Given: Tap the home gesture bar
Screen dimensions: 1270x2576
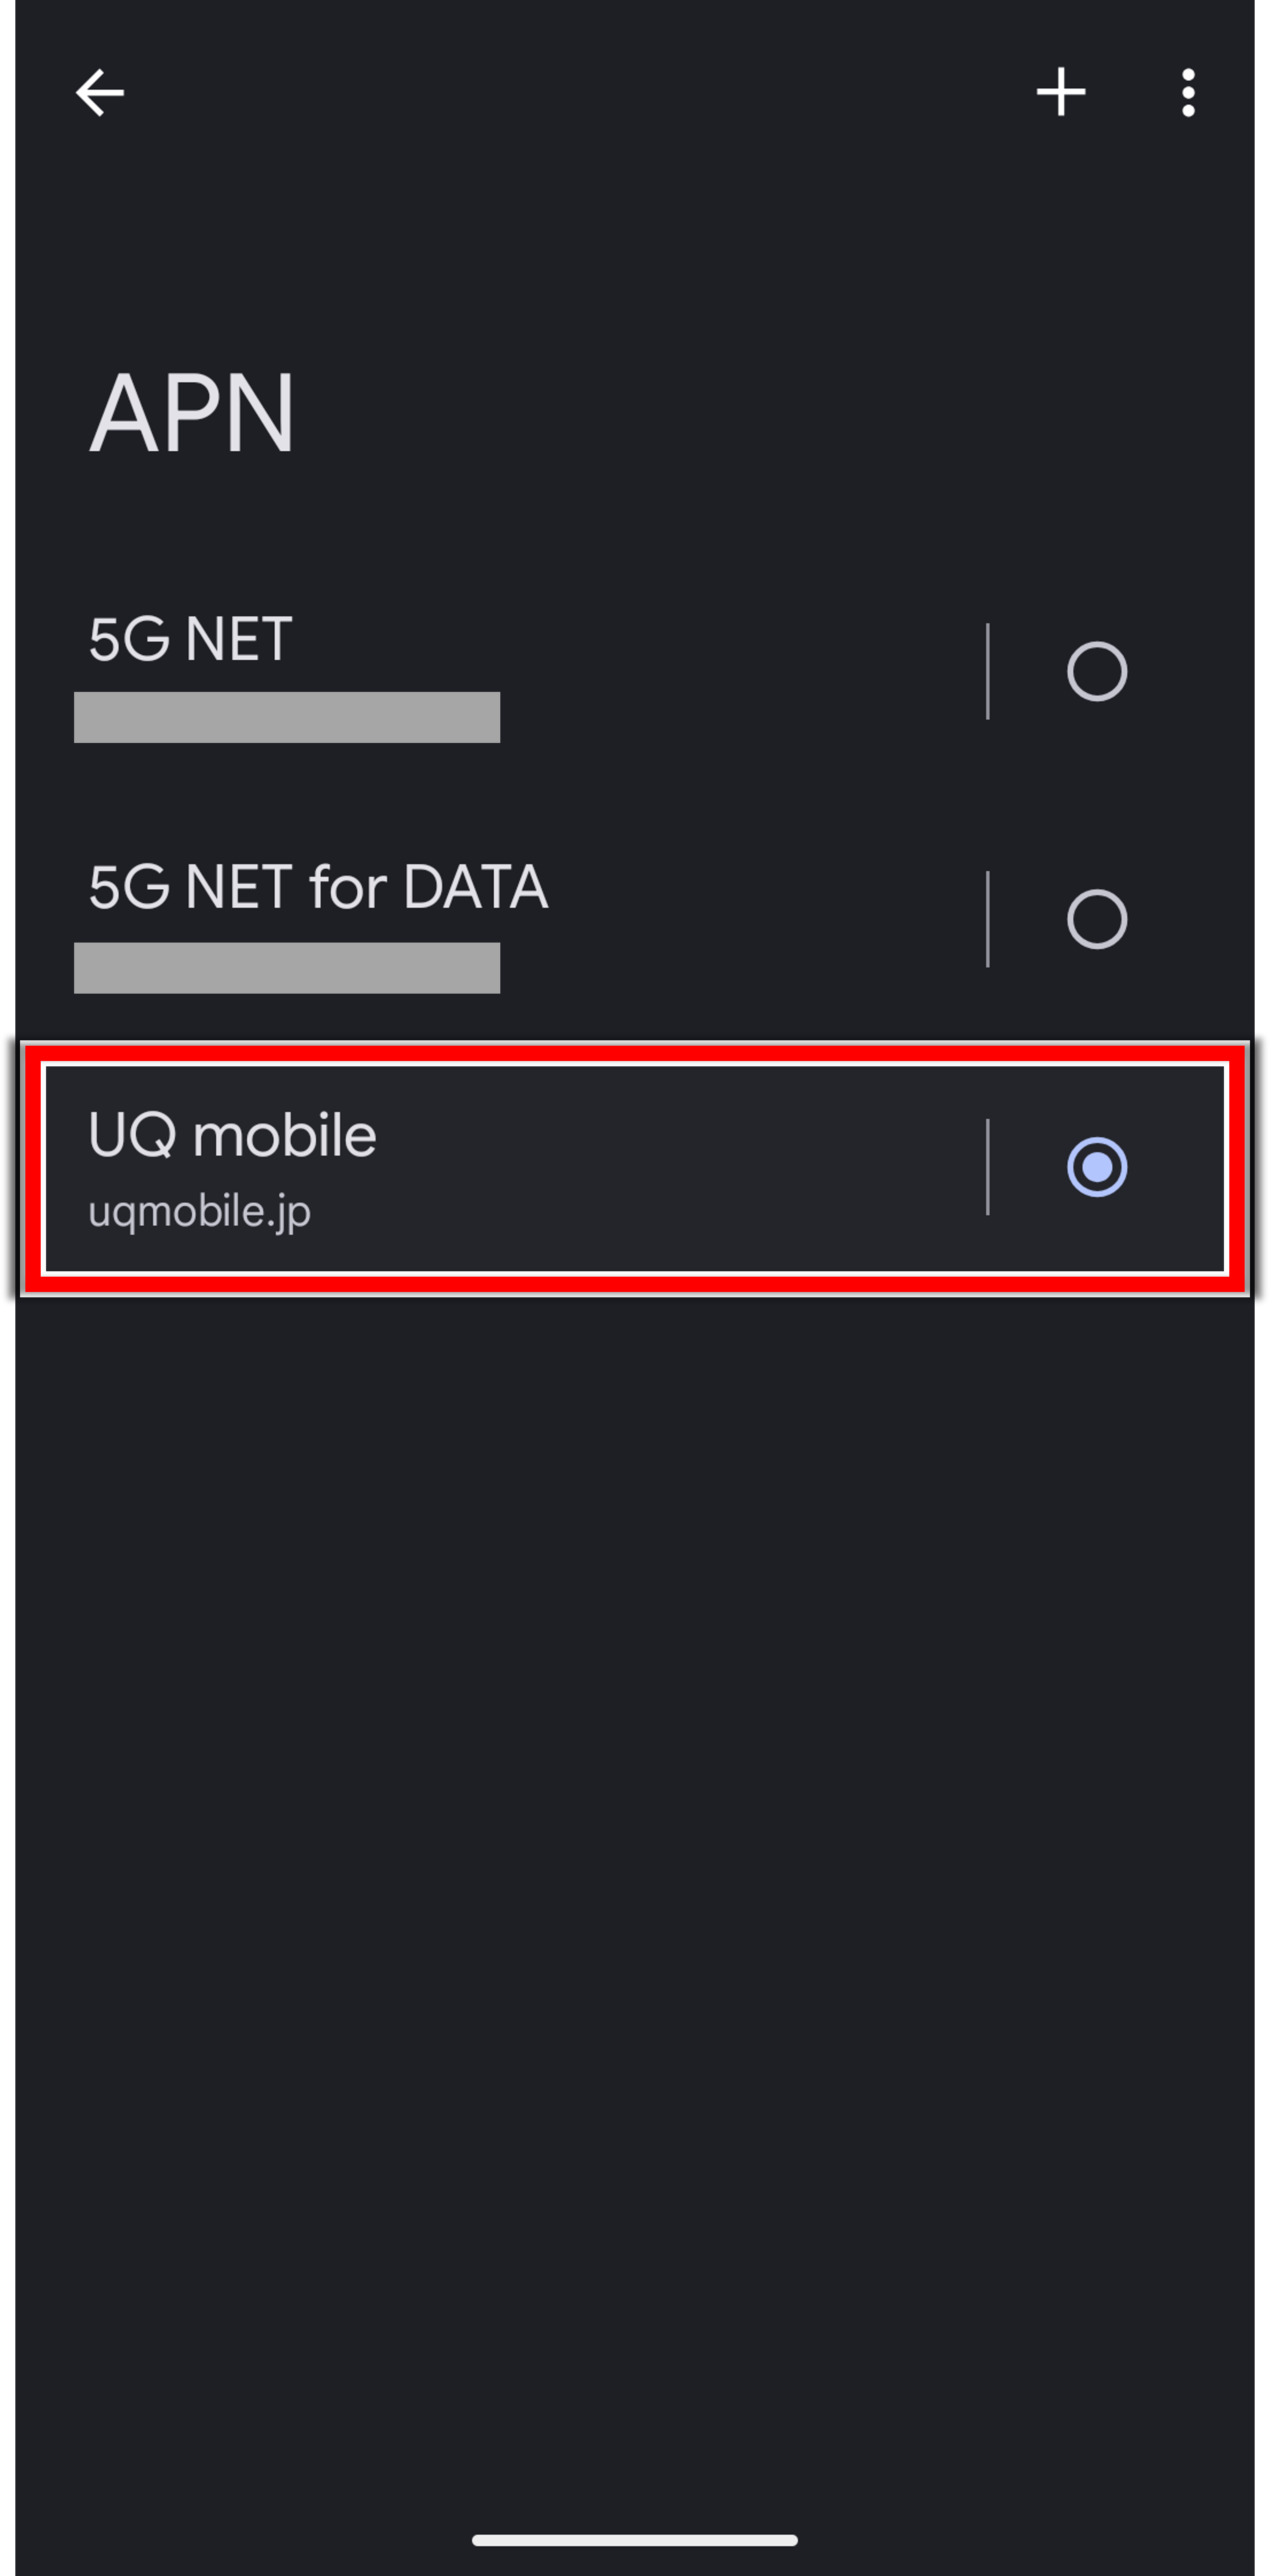Looking at the screenshot, I should (x=635, y=2540).
